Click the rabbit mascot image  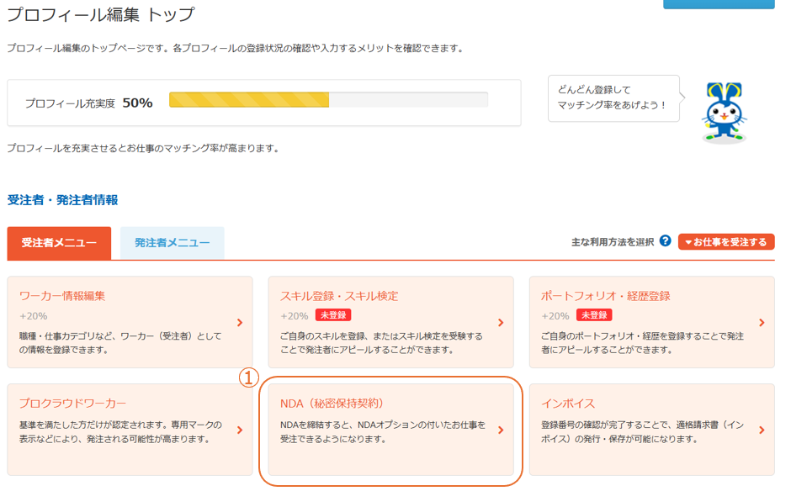coord(724,113)
